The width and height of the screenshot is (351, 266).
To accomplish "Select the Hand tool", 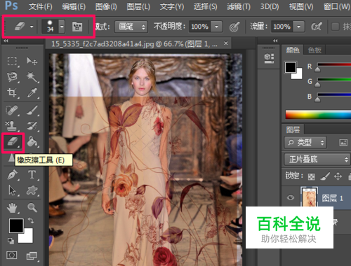I will [x=12, y=208].
